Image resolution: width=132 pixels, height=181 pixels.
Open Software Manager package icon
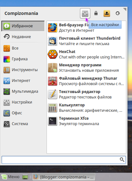click(53, 68)
